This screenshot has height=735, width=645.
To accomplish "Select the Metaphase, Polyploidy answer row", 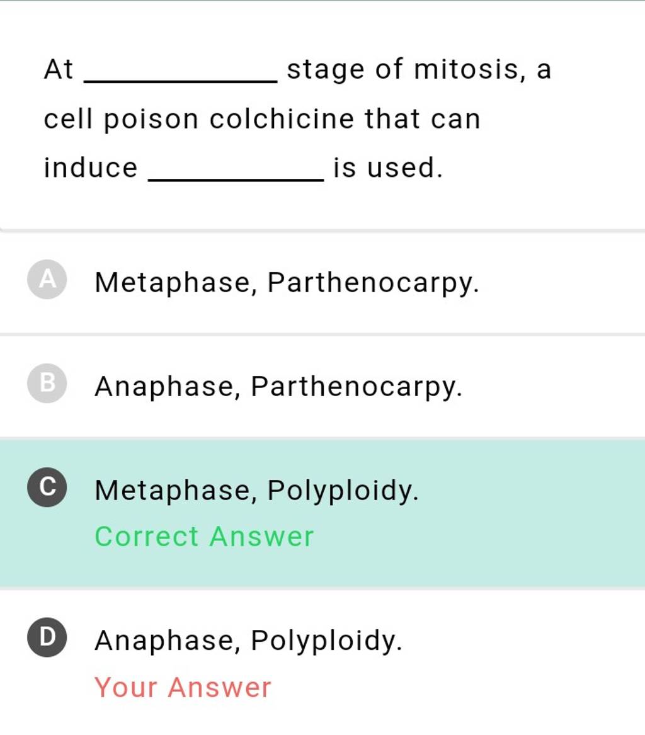I will 256,491.
